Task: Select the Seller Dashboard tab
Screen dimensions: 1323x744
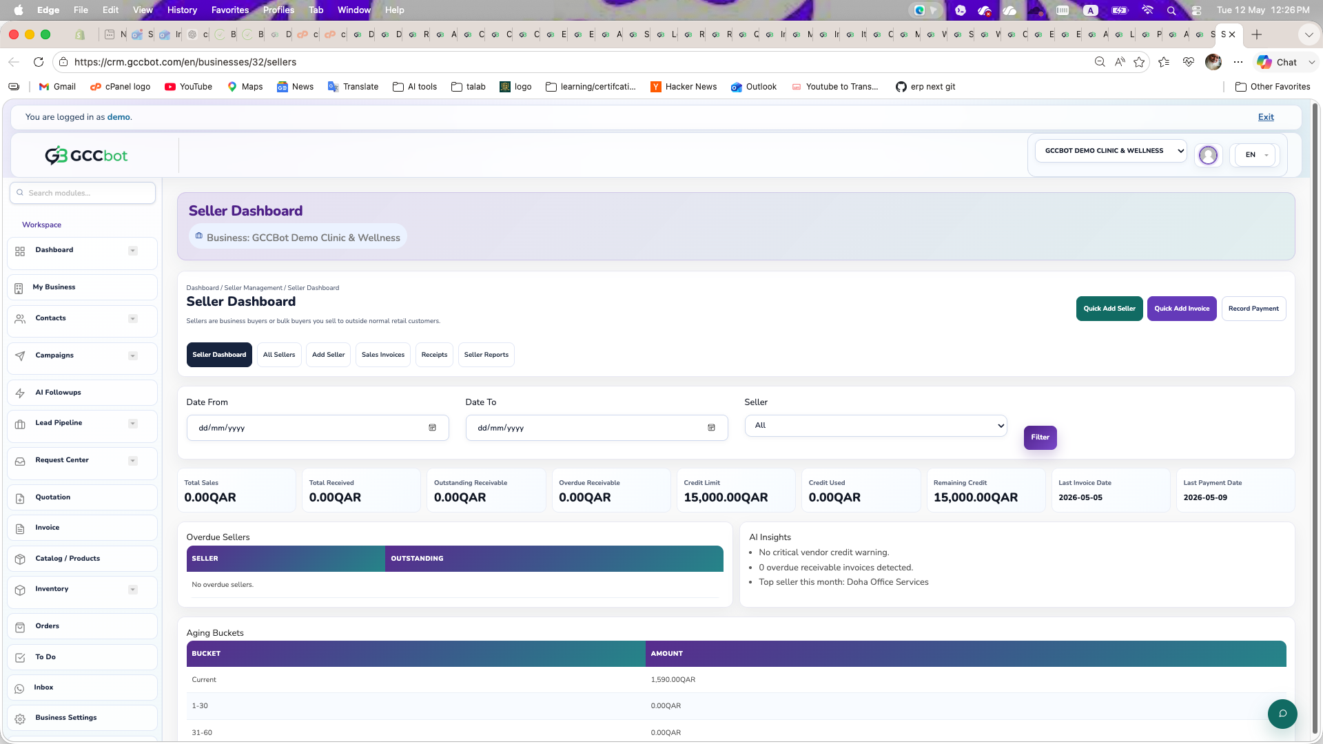Action: pos(219,355)
